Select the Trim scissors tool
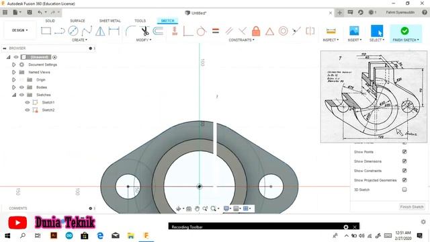 pos(145,31)
